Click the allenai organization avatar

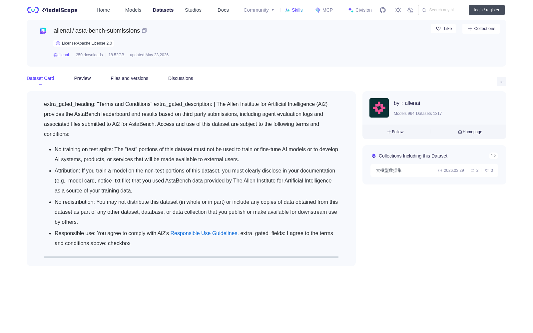pos(379,108)
